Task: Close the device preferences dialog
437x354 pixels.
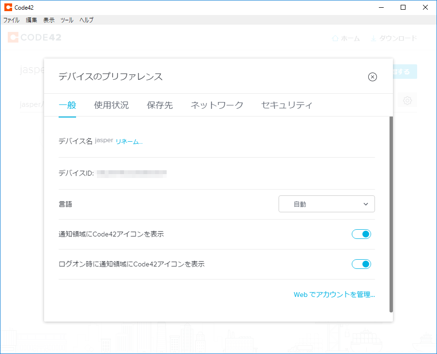Action: (373, 77)
